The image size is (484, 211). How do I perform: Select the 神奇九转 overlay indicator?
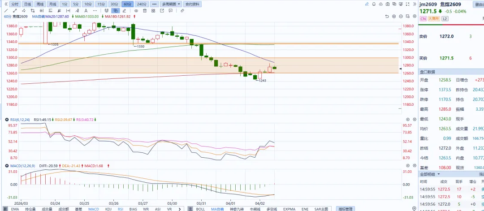(x=237, y=209)
